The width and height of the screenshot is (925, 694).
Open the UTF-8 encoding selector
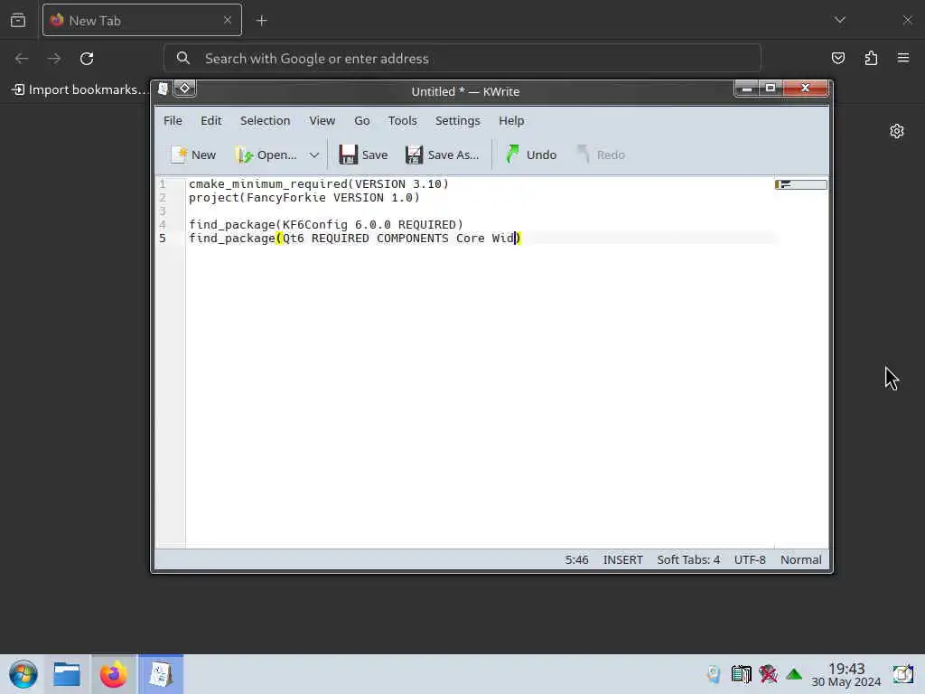(750, 559)
